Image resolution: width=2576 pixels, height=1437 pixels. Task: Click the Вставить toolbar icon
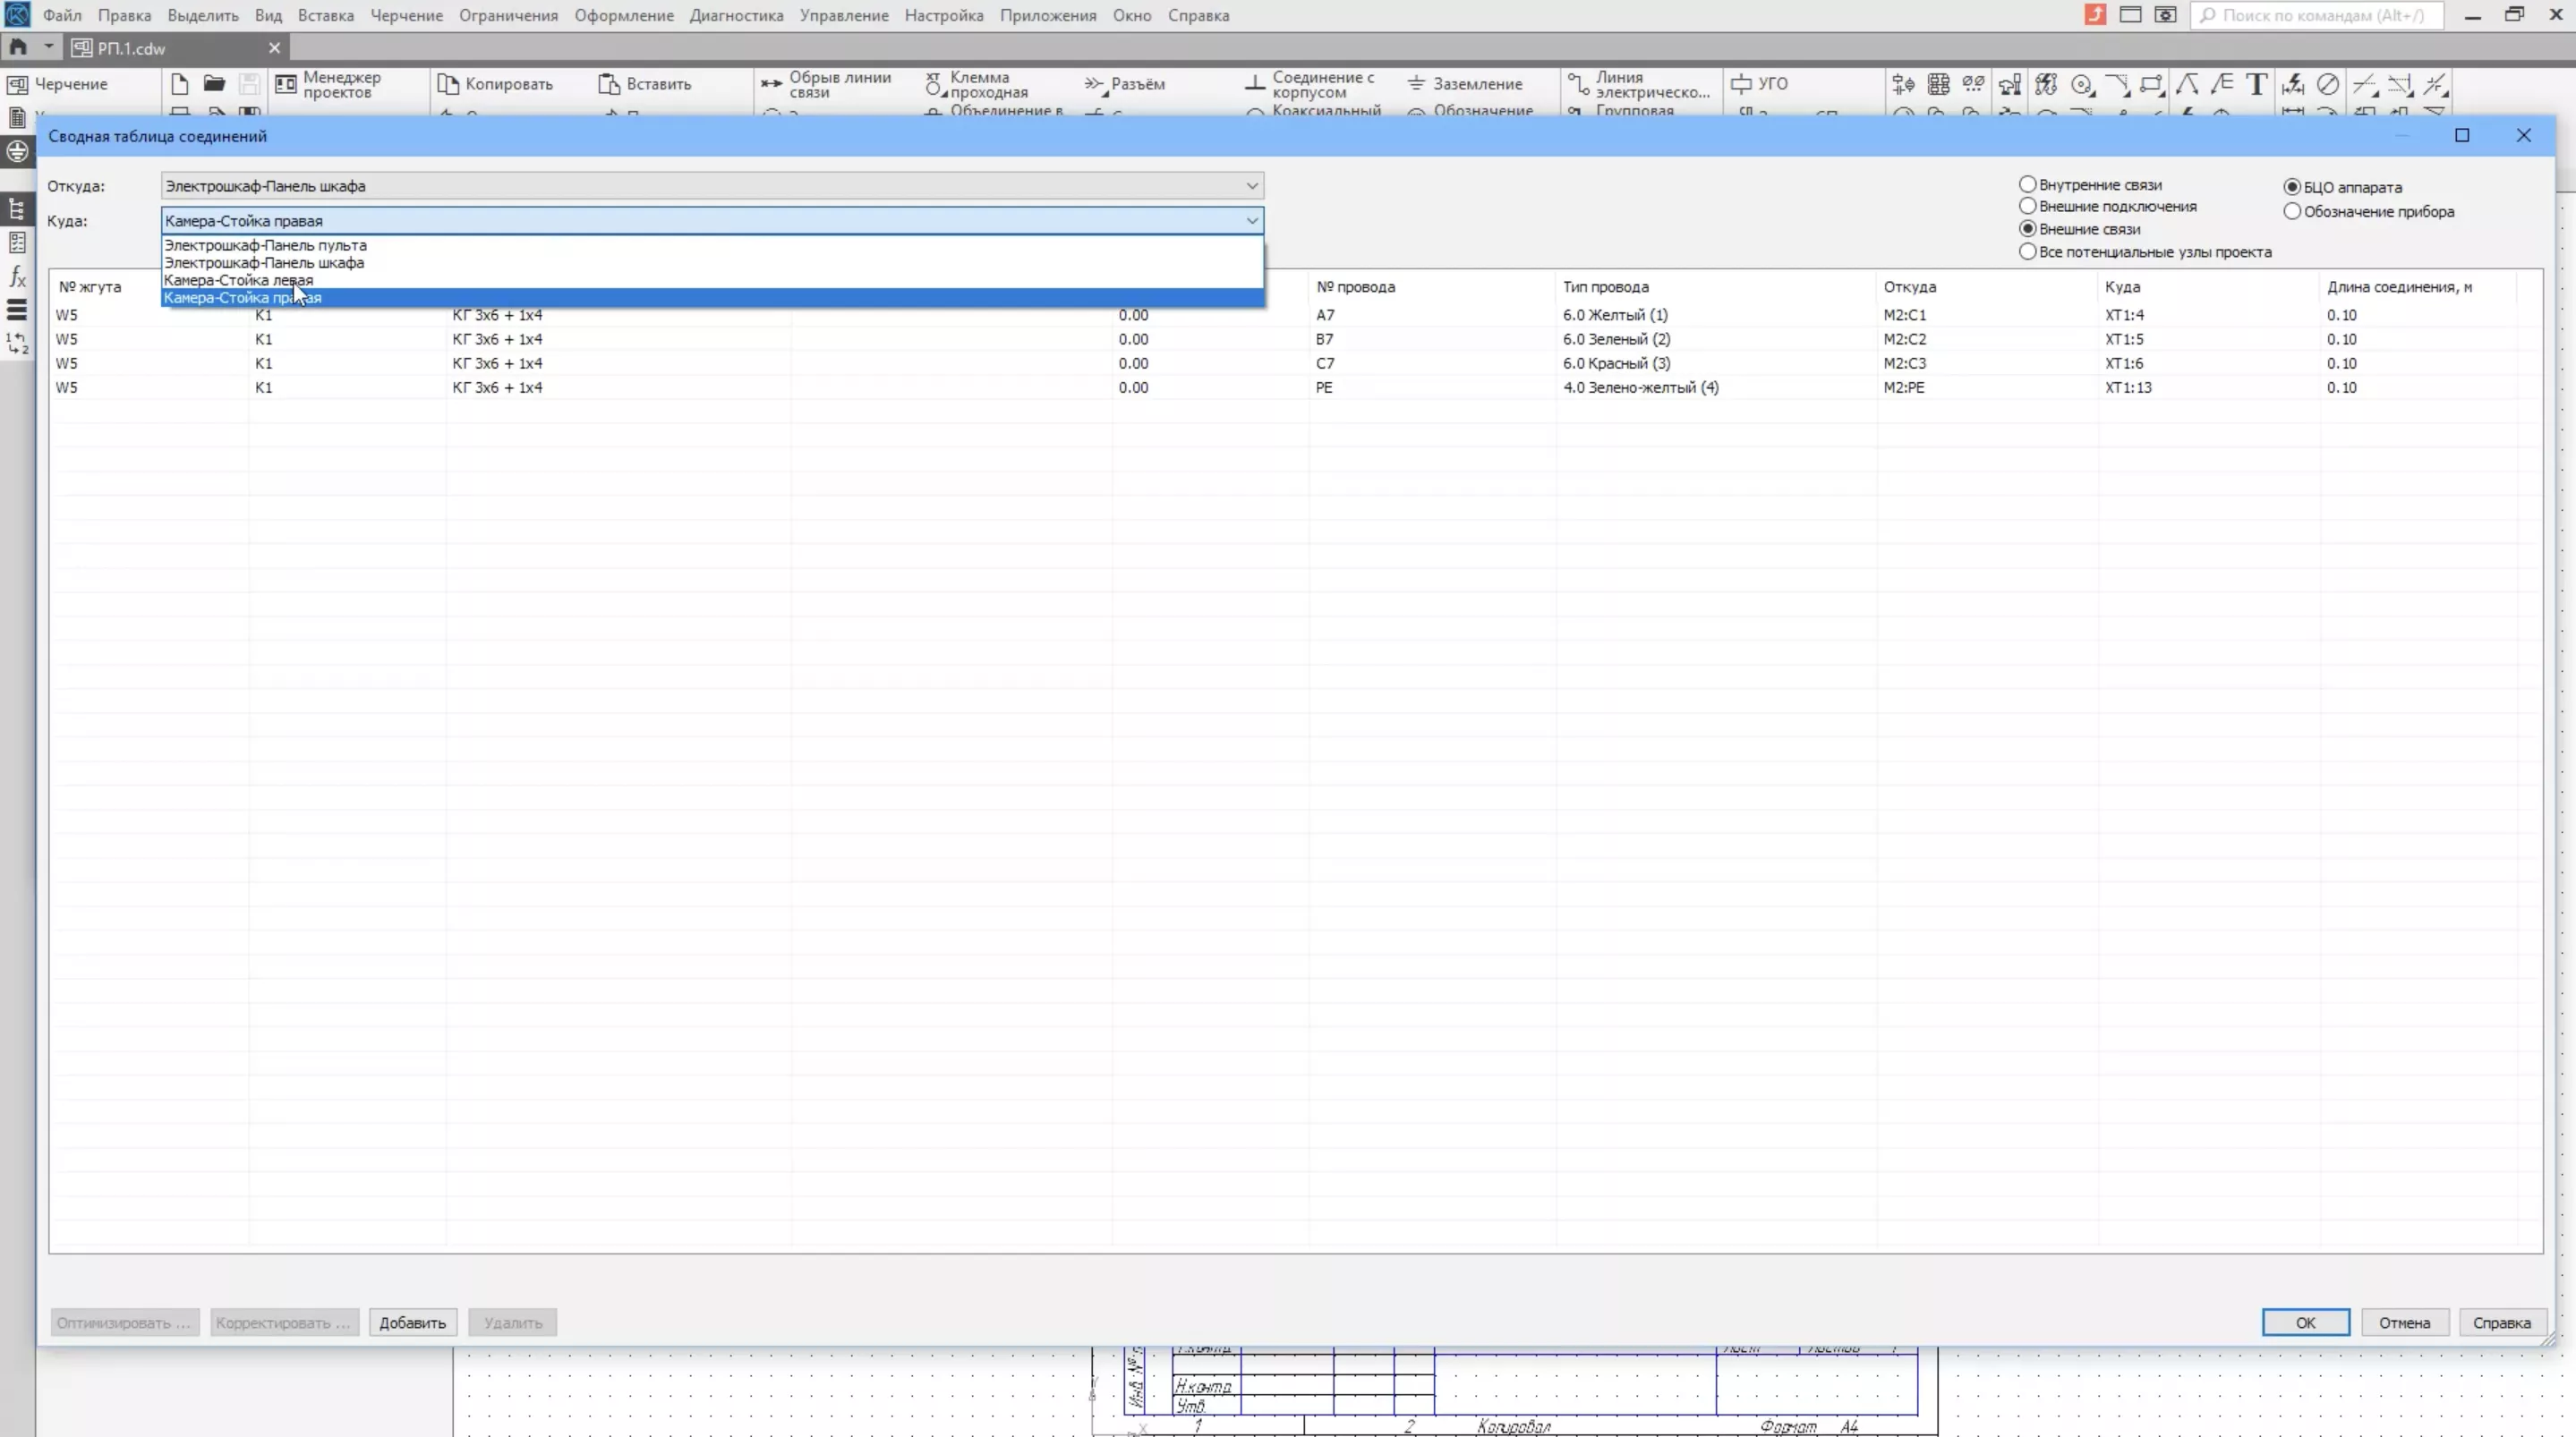609,84
